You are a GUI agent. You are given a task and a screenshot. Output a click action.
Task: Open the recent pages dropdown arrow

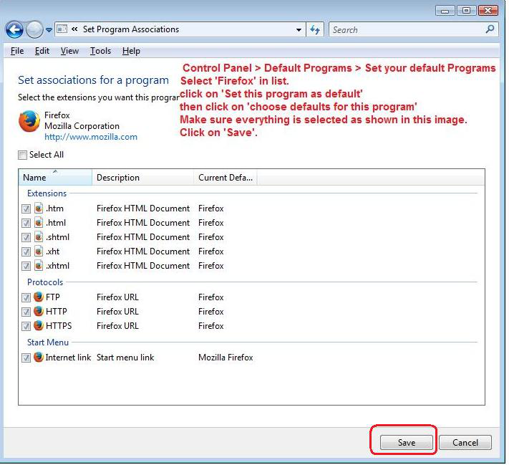click(49, 30)
